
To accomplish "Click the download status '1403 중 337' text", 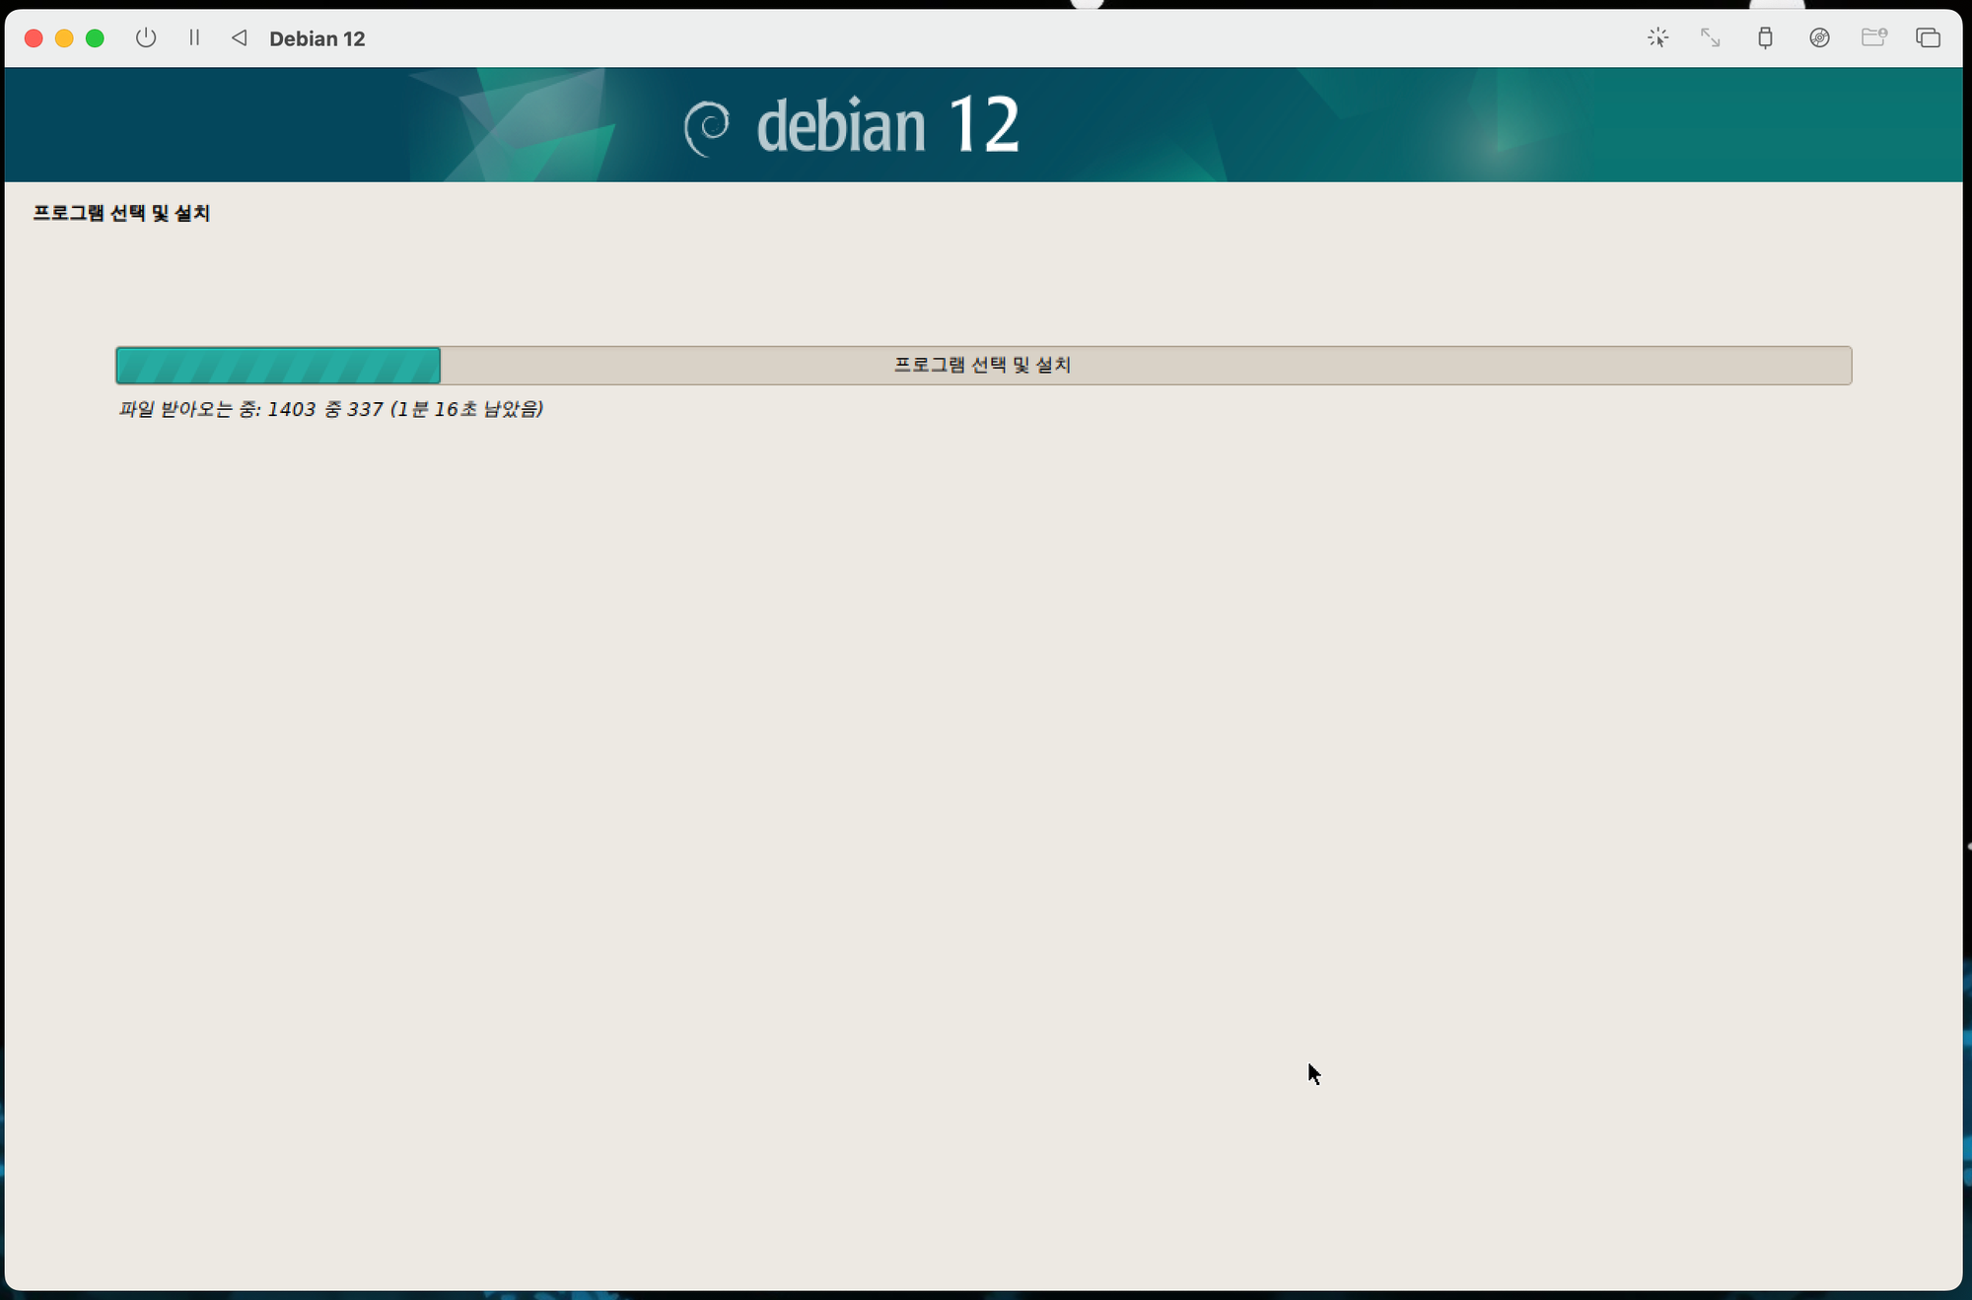I will coord(325,409).
